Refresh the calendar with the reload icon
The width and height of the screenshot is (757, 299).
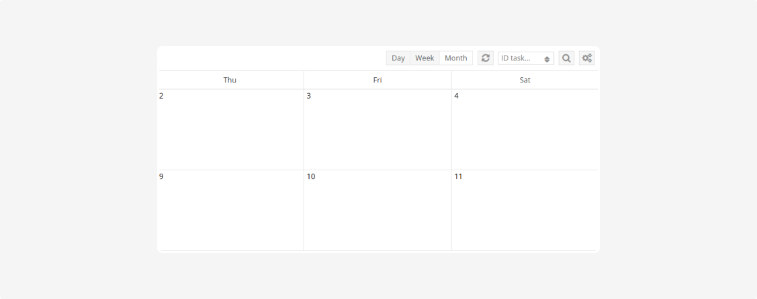(x=486, y=58)
